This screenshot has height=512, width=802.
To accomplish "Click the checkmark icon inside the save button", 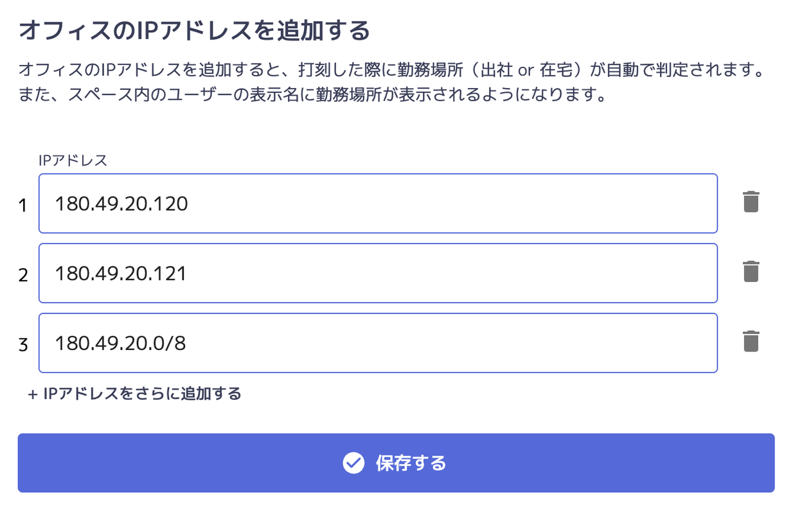I will point(353,463).
